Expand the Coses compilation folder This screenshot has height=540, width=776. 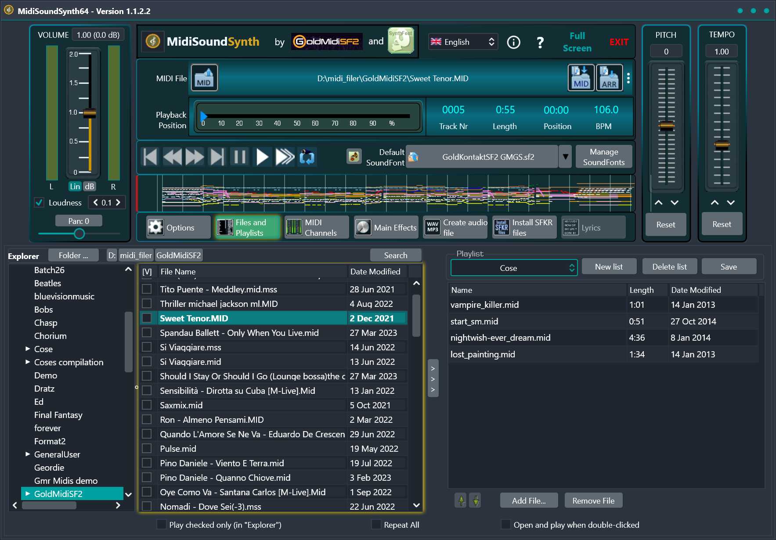28,362
